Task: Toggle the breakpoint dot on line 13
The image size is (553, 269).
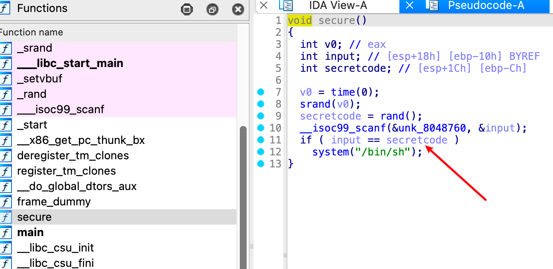Action: (261, 164)
